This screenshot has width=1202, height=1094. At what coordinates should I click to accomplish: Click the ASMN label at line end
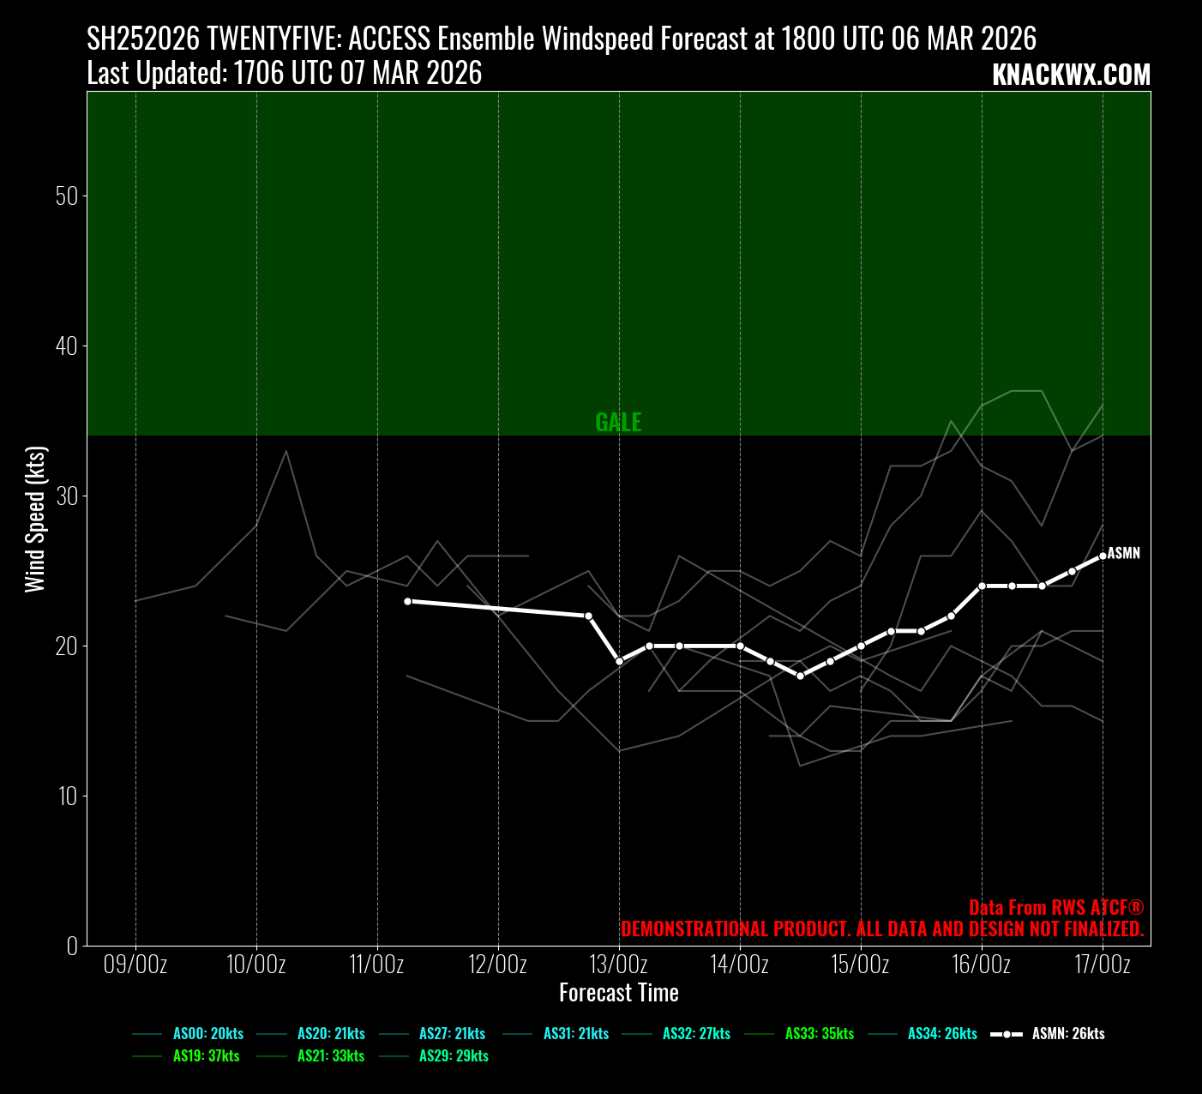coord(1124,553)
